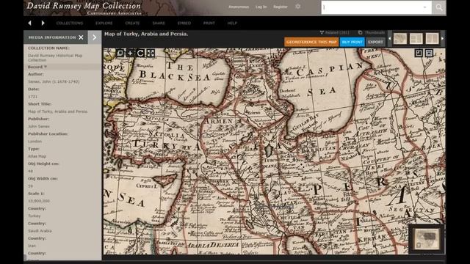The width and height of the screenshot is (470, 264).
Task: Open the Share menu
Action: pos(159,23)
